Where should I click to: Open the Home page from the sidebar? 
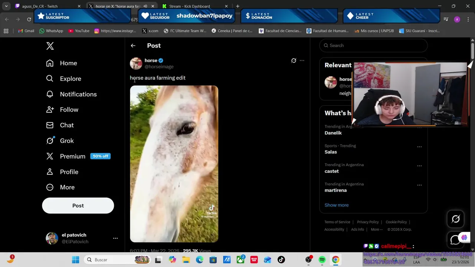point(62,63)
